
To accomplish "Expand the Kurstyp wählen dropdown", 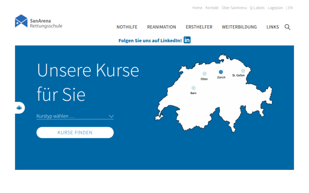I will 75,116.
